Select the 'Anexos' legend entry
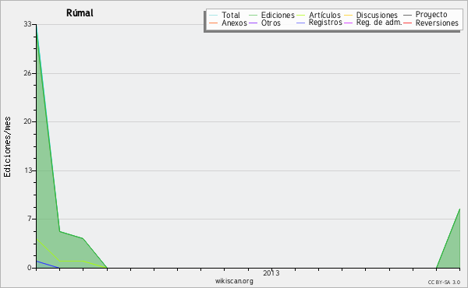The height and width of the screenshot is (288, 468). point(234,23)
